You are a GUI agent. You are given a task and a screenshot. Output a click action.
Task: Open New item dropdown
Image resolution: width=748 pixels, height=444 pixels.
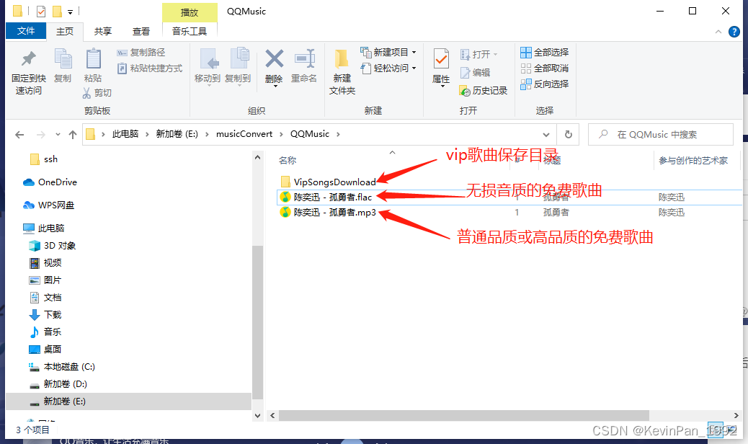[388, 52]
